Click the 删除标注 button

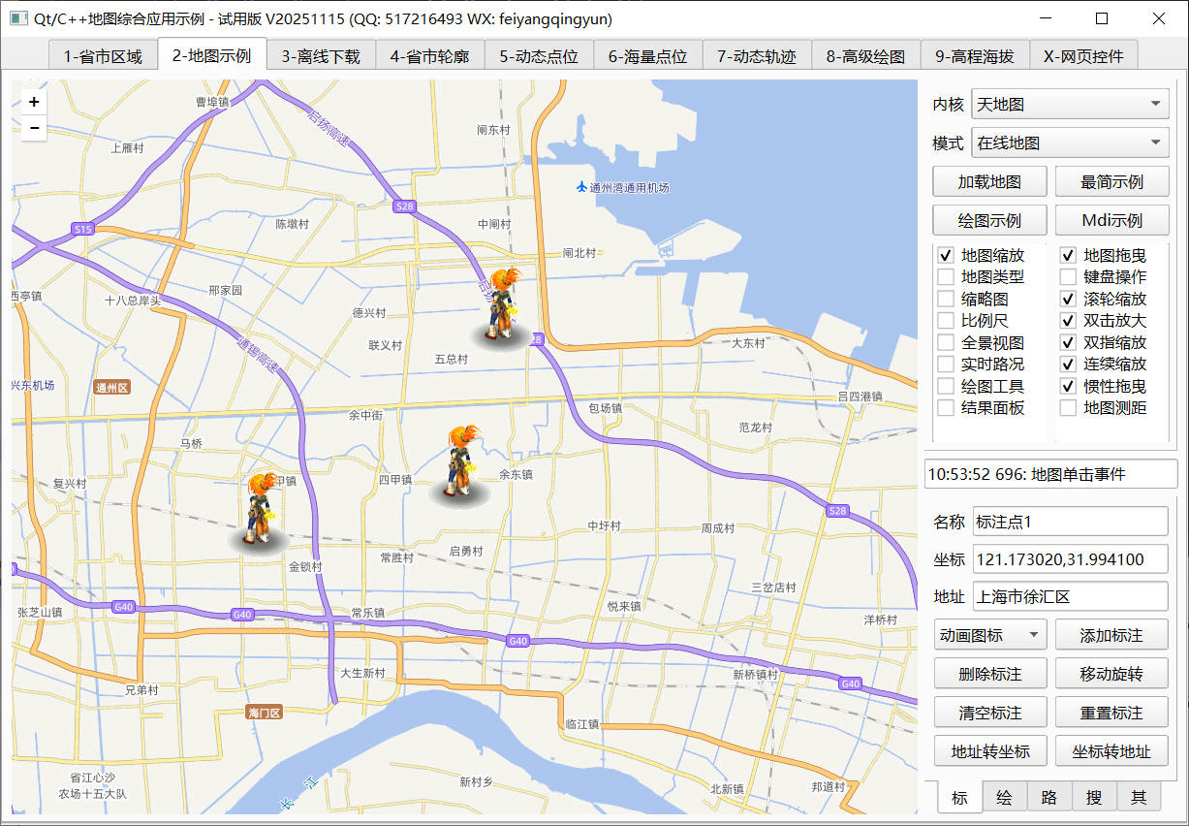[x=989, y=674]
